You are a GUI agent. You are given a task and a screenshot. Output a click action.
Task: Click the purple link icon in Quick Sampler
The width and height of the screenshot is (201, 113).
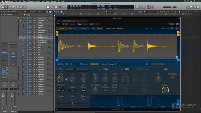click(177, 24)
